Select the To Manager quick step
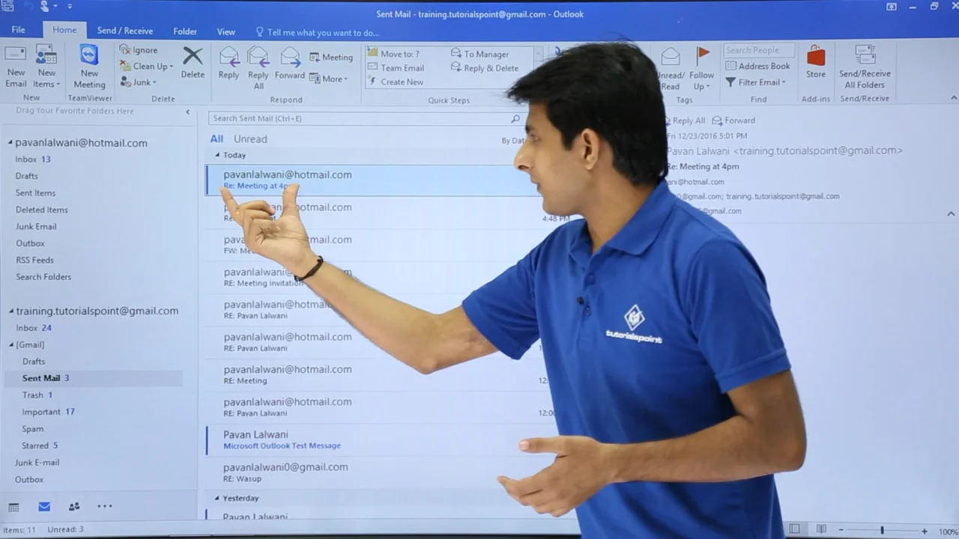 (480, 54)
